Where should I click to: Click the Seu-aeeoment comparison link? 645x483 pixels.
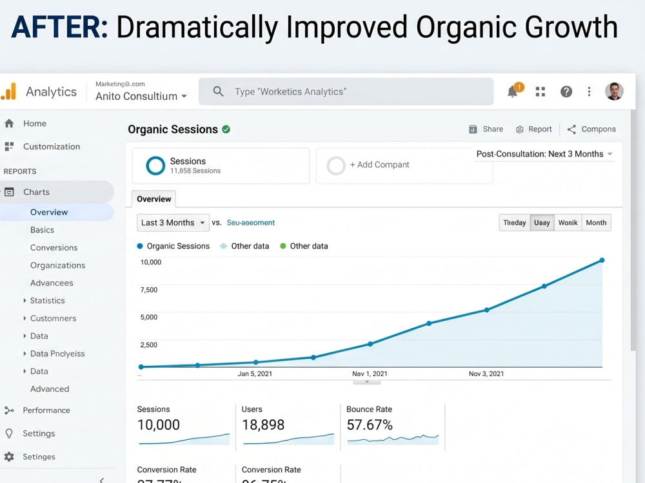point(250,223)
